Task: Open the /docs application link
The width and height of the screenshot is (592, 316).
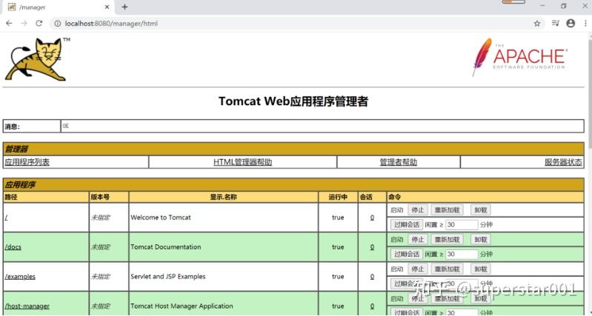Action: coord(13,247)
